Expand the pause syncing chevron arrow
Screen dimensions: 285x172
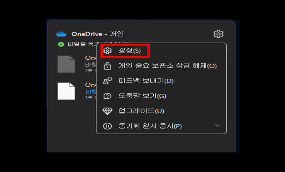[x=217, y=125]
